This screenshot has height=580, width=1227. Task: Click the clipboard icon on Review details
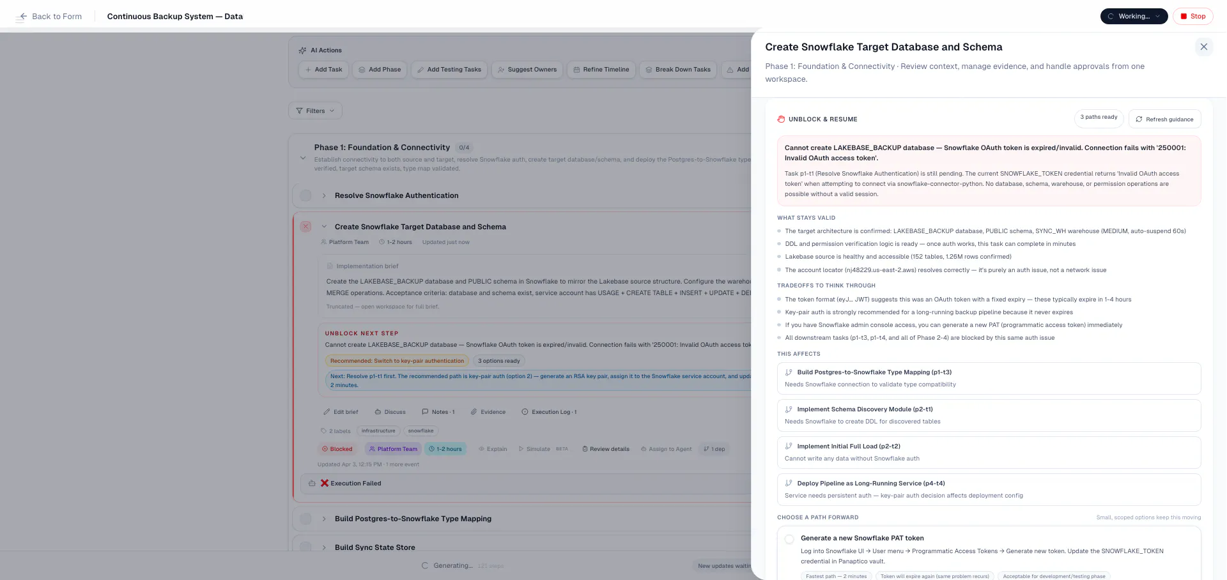click(x=585, y=449)
